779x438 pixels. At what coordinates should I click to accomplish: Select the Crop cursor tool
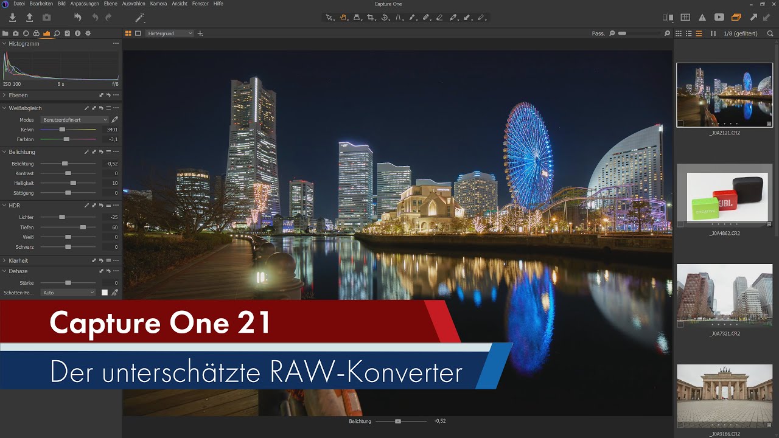[371, 18]
